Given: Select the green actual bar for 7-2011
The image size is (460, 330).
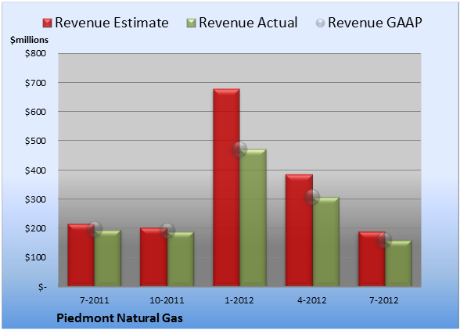Looking at the screenshot, I should coord(108,258).
